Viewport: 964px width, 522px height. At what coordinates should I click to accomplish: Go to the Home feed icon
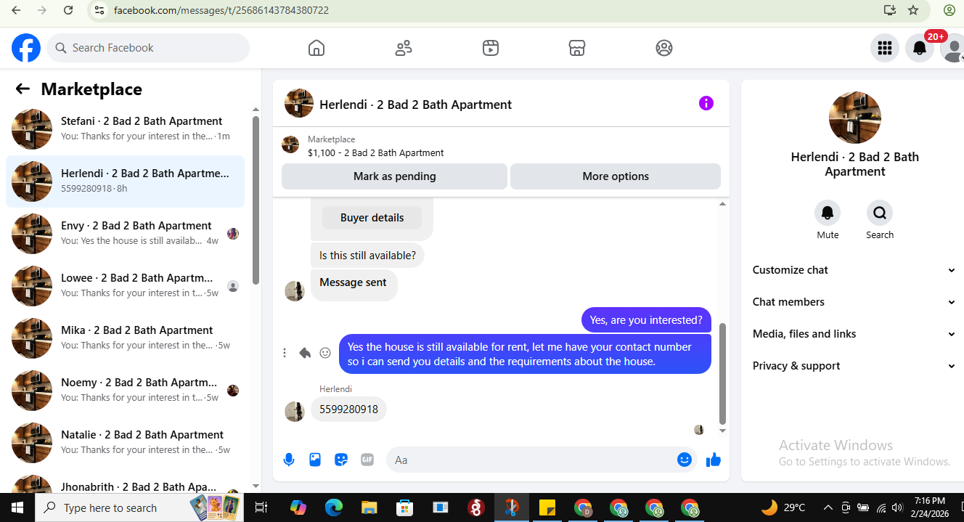pyautogui.click(x=316, y=48)
